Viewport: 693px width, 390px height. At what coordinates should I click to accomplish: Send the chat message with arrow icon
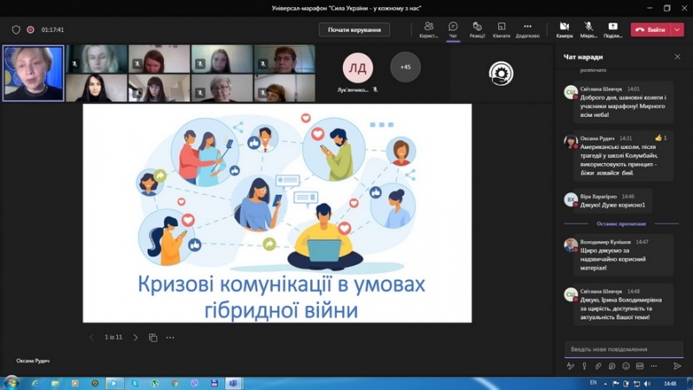[x=677, y=367]
